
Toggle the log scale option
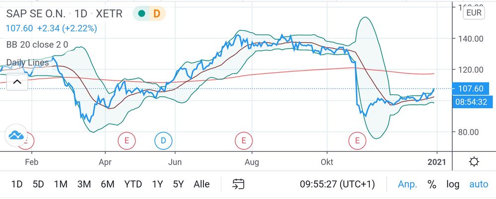(452, 184)
